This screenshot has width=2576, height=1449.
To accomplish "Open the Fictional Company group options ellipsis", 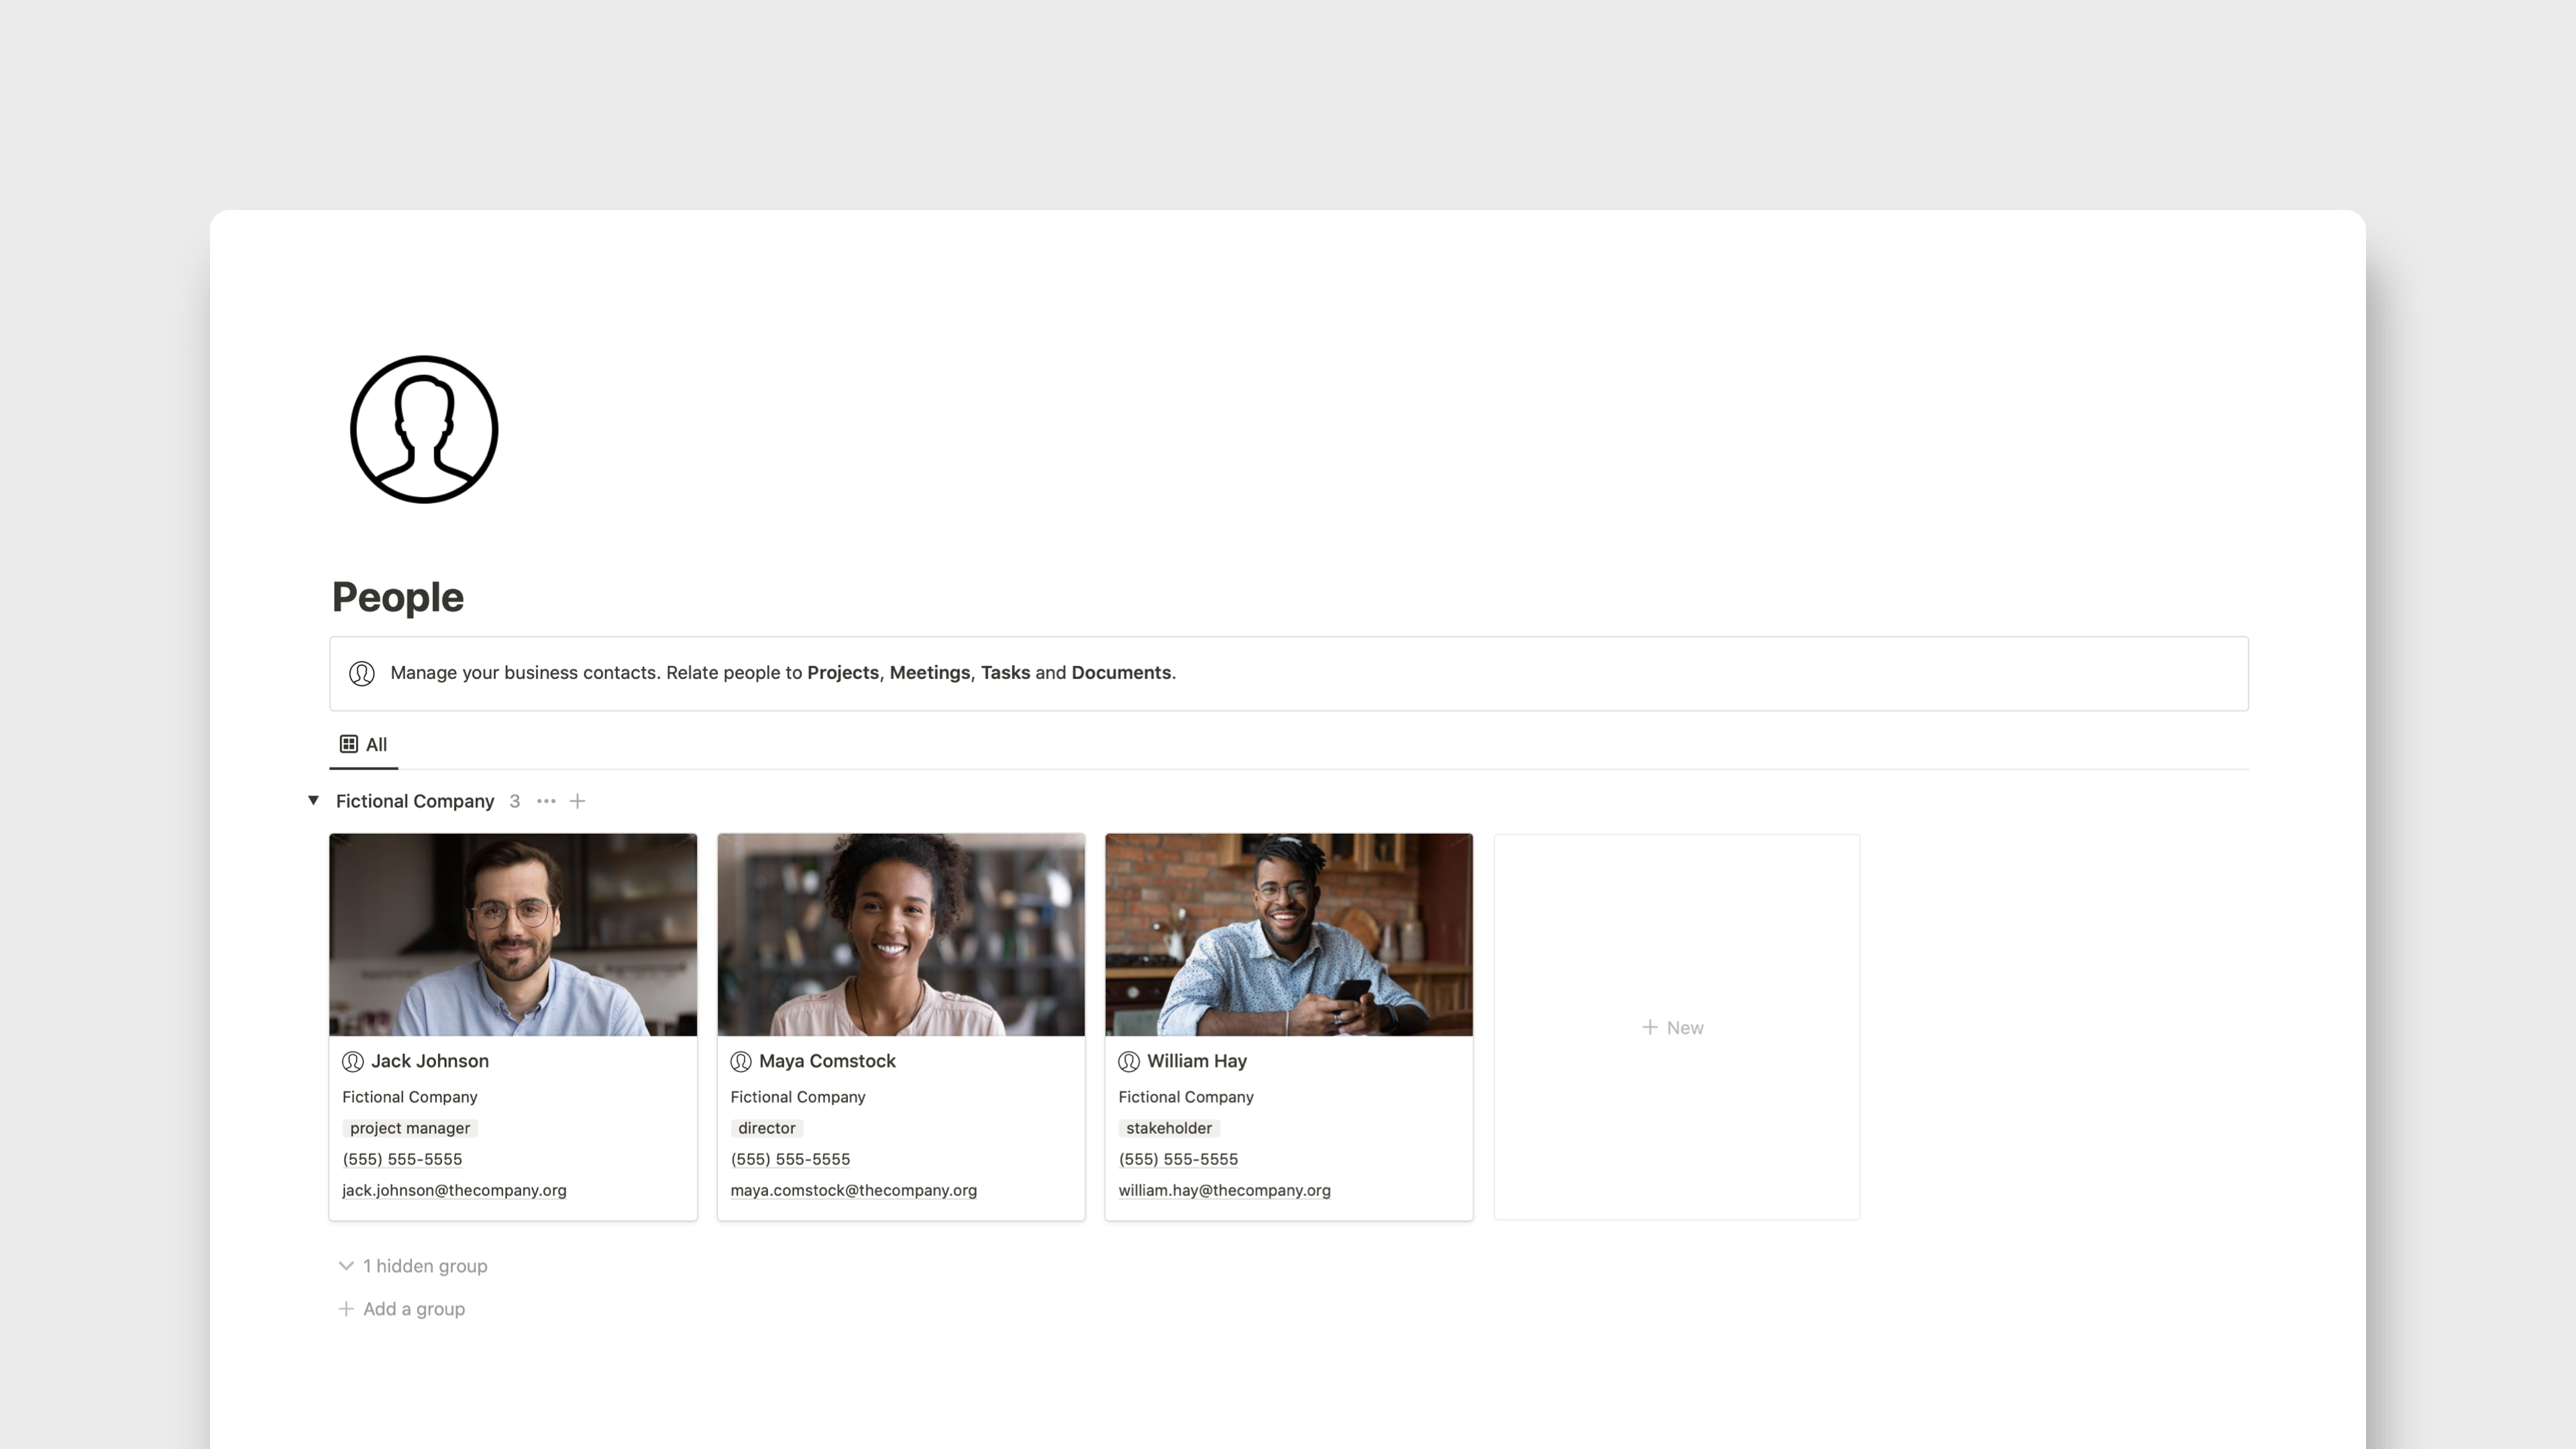I will point(546,801).
